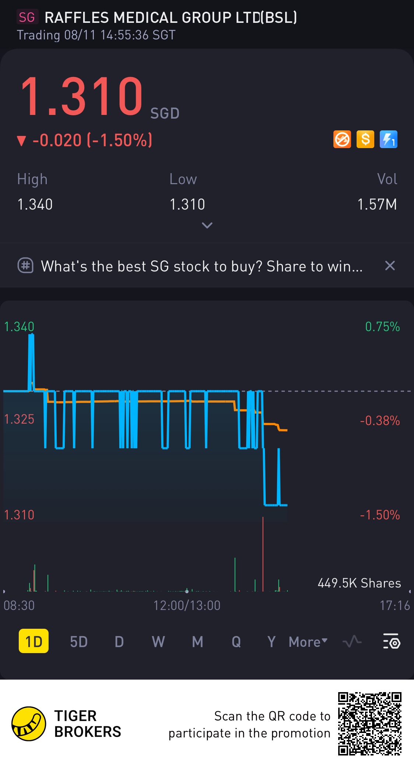Tap the Tiger Brokers logo

pos(29,723)
